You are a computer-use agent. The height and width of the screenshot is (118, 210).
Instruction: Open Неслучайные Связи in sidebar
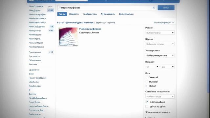39,106
